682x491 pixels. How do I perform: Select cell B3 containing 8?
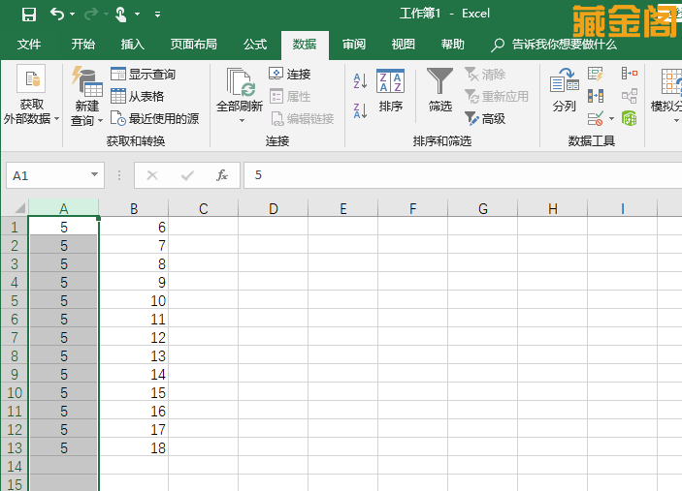(x=134, y=264)
